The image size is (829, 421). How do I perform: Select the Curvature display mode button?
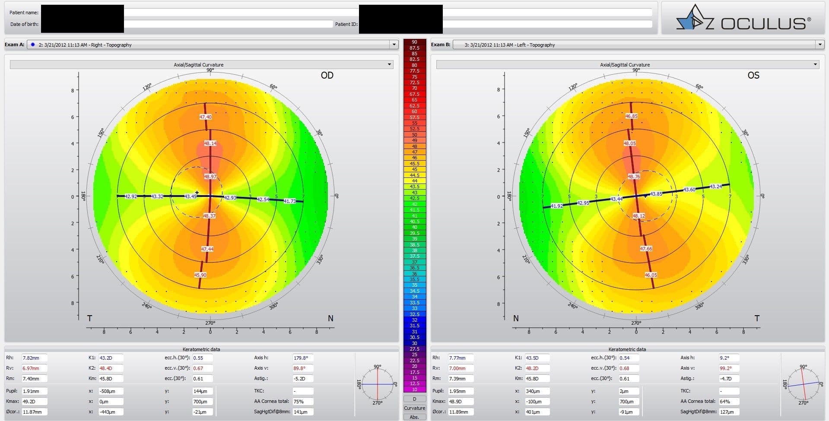pos(414,408)
